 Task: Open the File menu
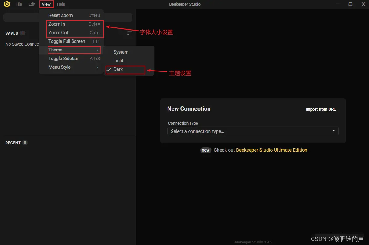[x=19, y=4]
